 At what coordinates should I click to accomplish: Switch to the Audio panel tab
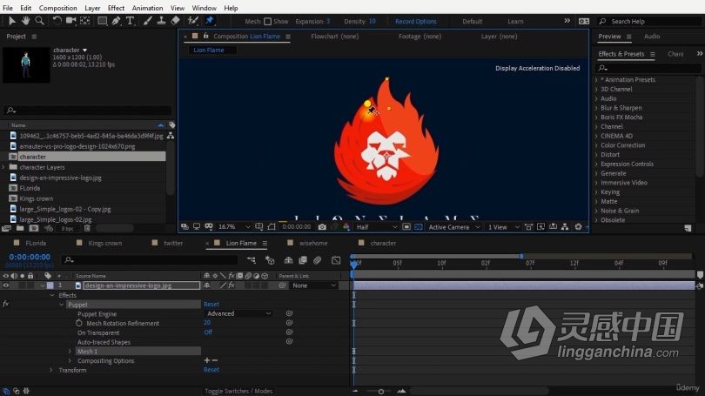point(652,37)
